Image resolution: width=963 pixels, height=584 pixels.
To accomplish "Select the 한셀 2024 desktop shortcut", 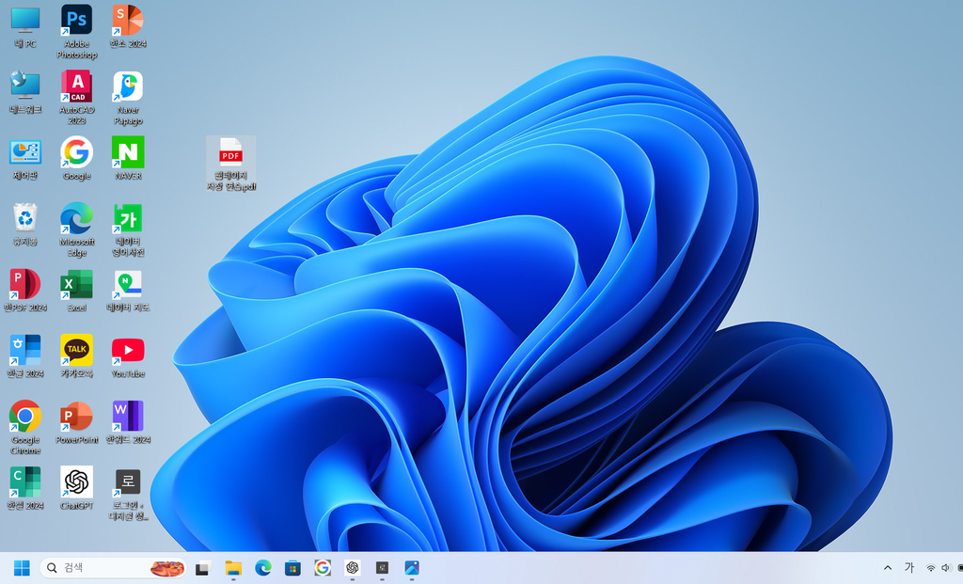I will tap(25, 488).
